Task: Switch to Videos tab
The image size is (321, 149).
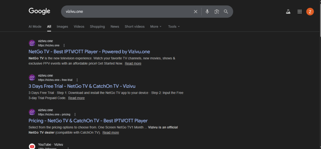Action: (79, 27)
